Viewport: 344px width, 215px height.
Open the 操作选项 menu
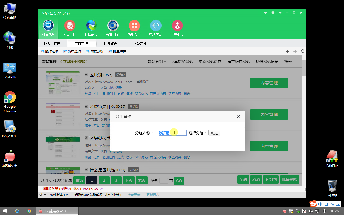tap(49, 51)
